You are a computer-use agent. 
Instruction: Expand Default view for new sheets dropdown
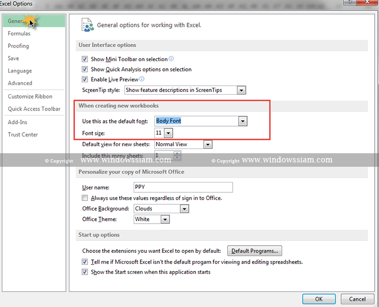coord(208,145)
